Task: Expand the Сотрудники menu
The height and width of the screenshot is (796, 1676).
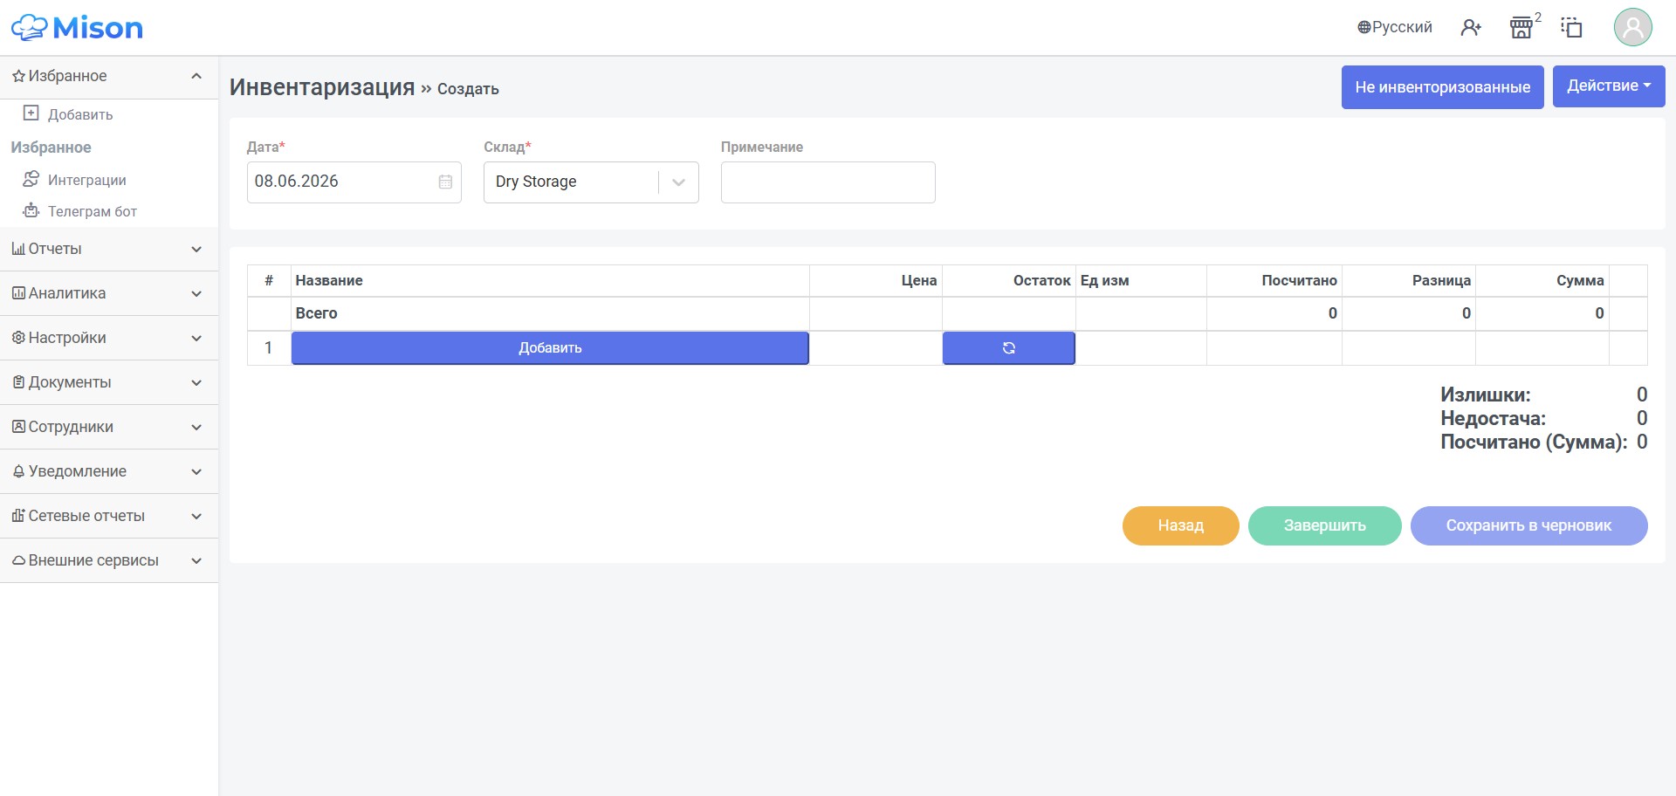Action: pyautogui.click(x=109, y=427)
